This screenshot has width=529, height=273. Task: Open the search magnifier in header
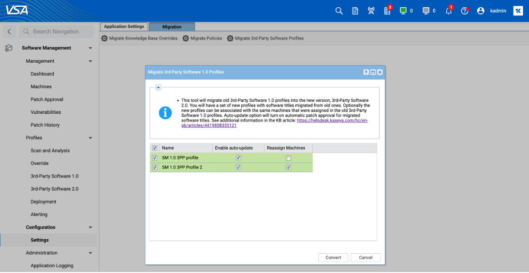[x=338, y=11]
